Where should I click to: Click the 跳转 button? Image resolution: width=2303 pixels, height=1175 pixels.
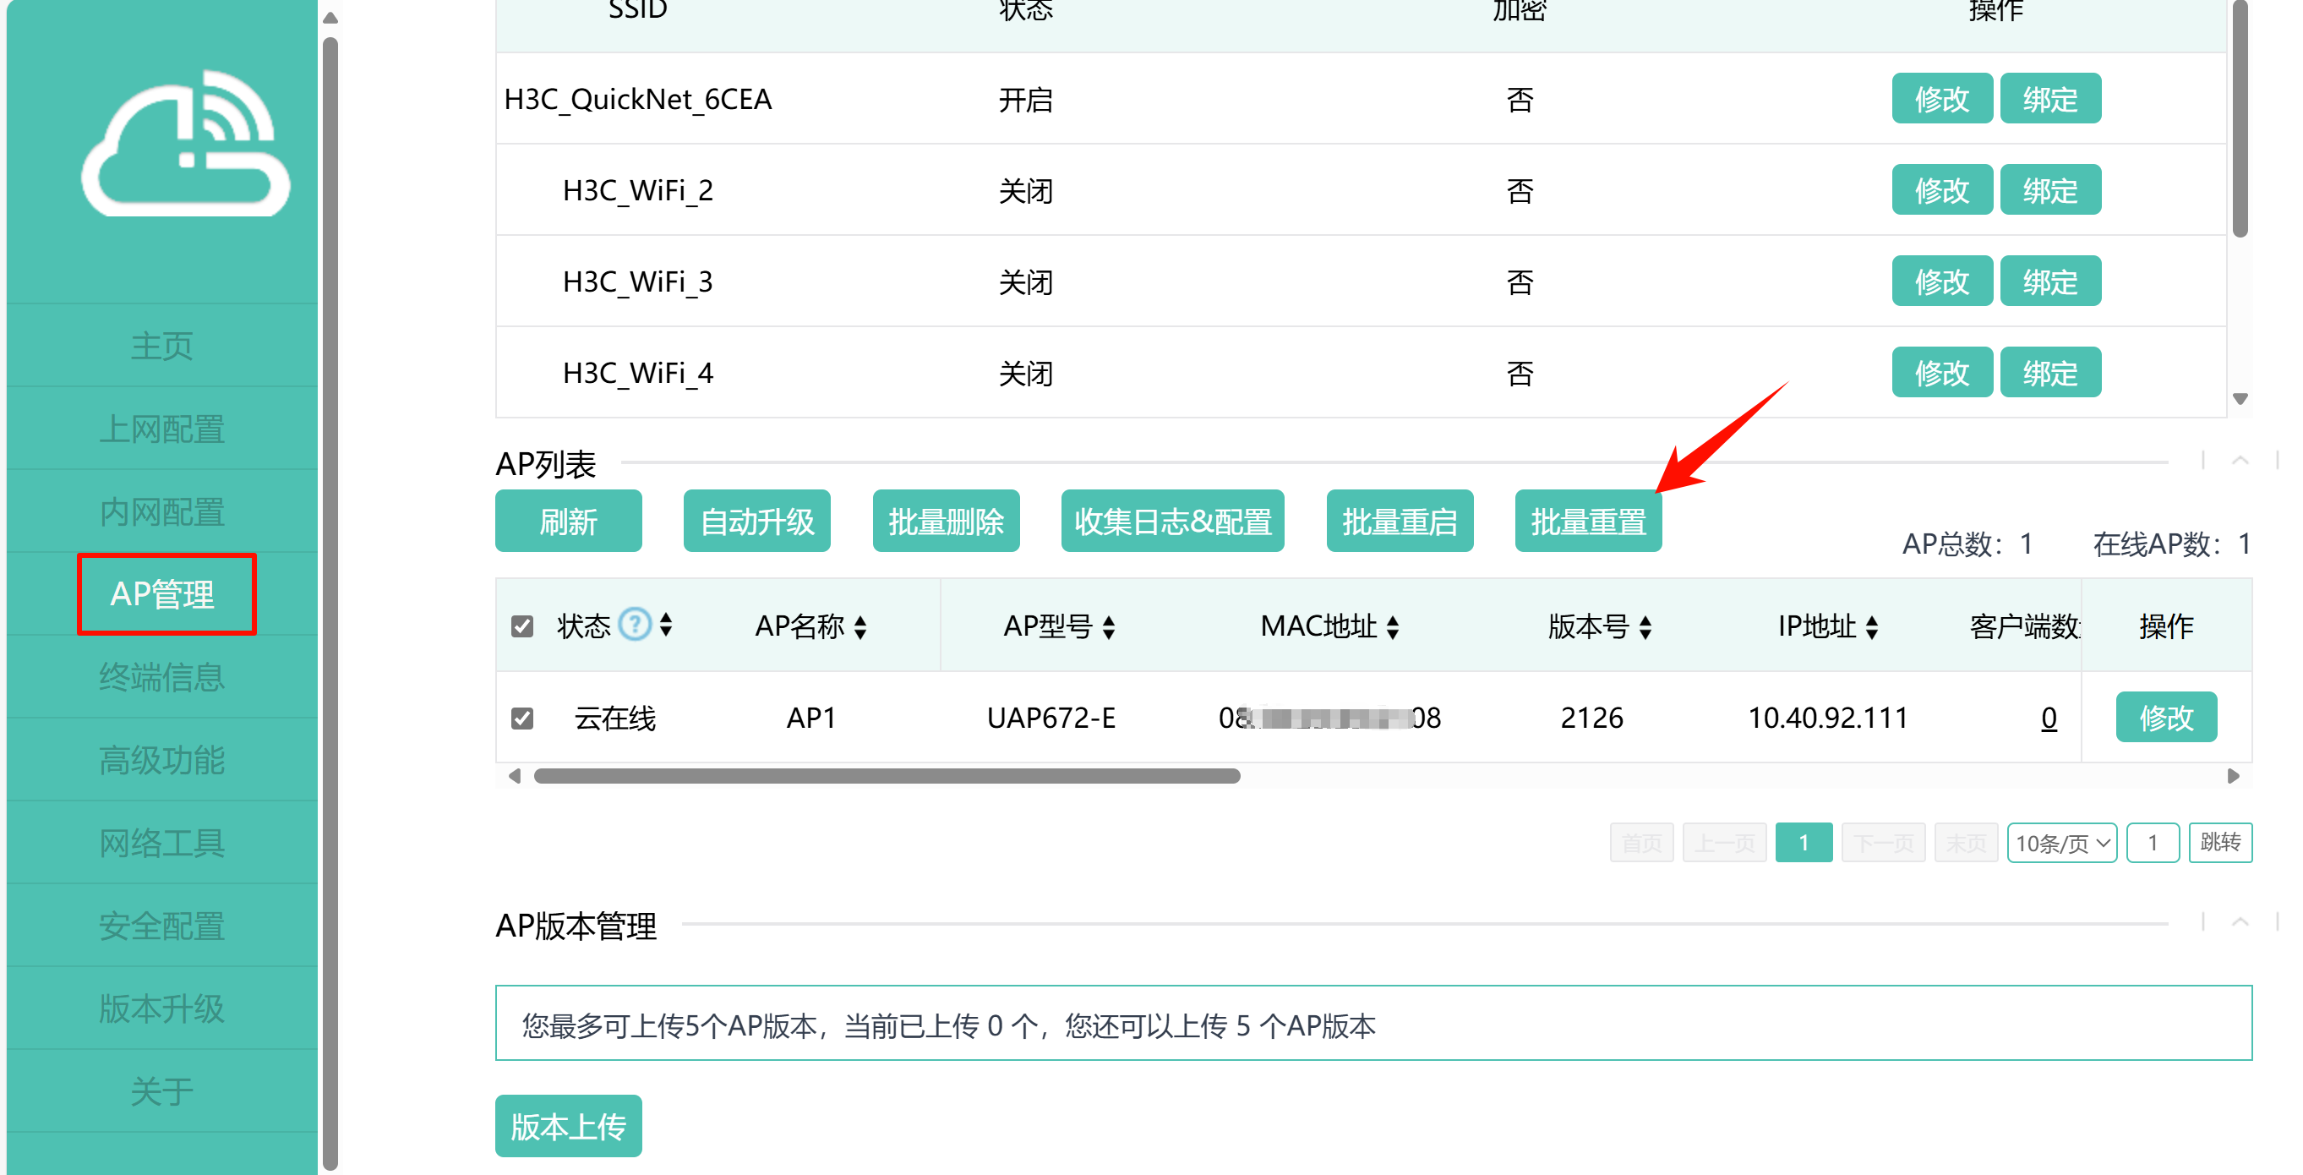(2220, 842)
